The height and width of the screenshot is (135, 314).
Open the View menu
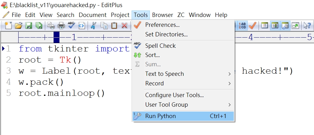[x=46, y=15]
